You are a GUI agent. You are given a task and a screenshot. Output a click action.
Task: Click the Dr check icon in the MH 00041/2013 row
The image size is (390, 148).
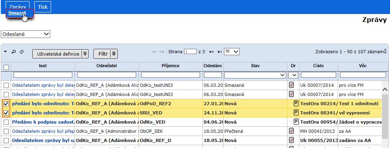[x=291, y=131]
